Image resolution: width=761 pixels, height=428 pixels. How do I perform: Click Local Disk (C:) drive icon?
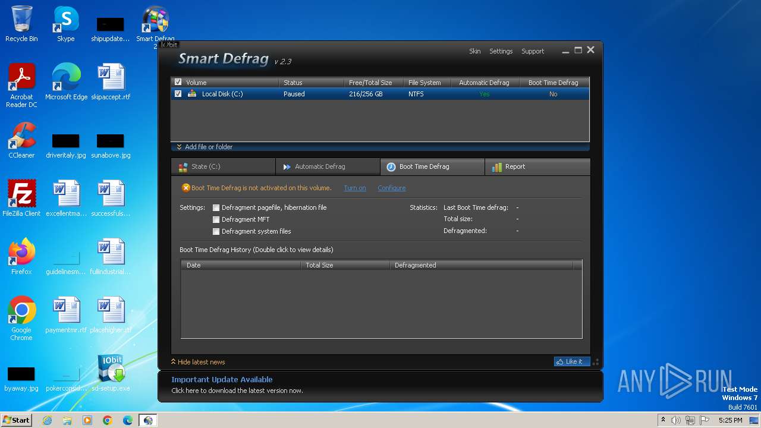[x=192, y=94]
